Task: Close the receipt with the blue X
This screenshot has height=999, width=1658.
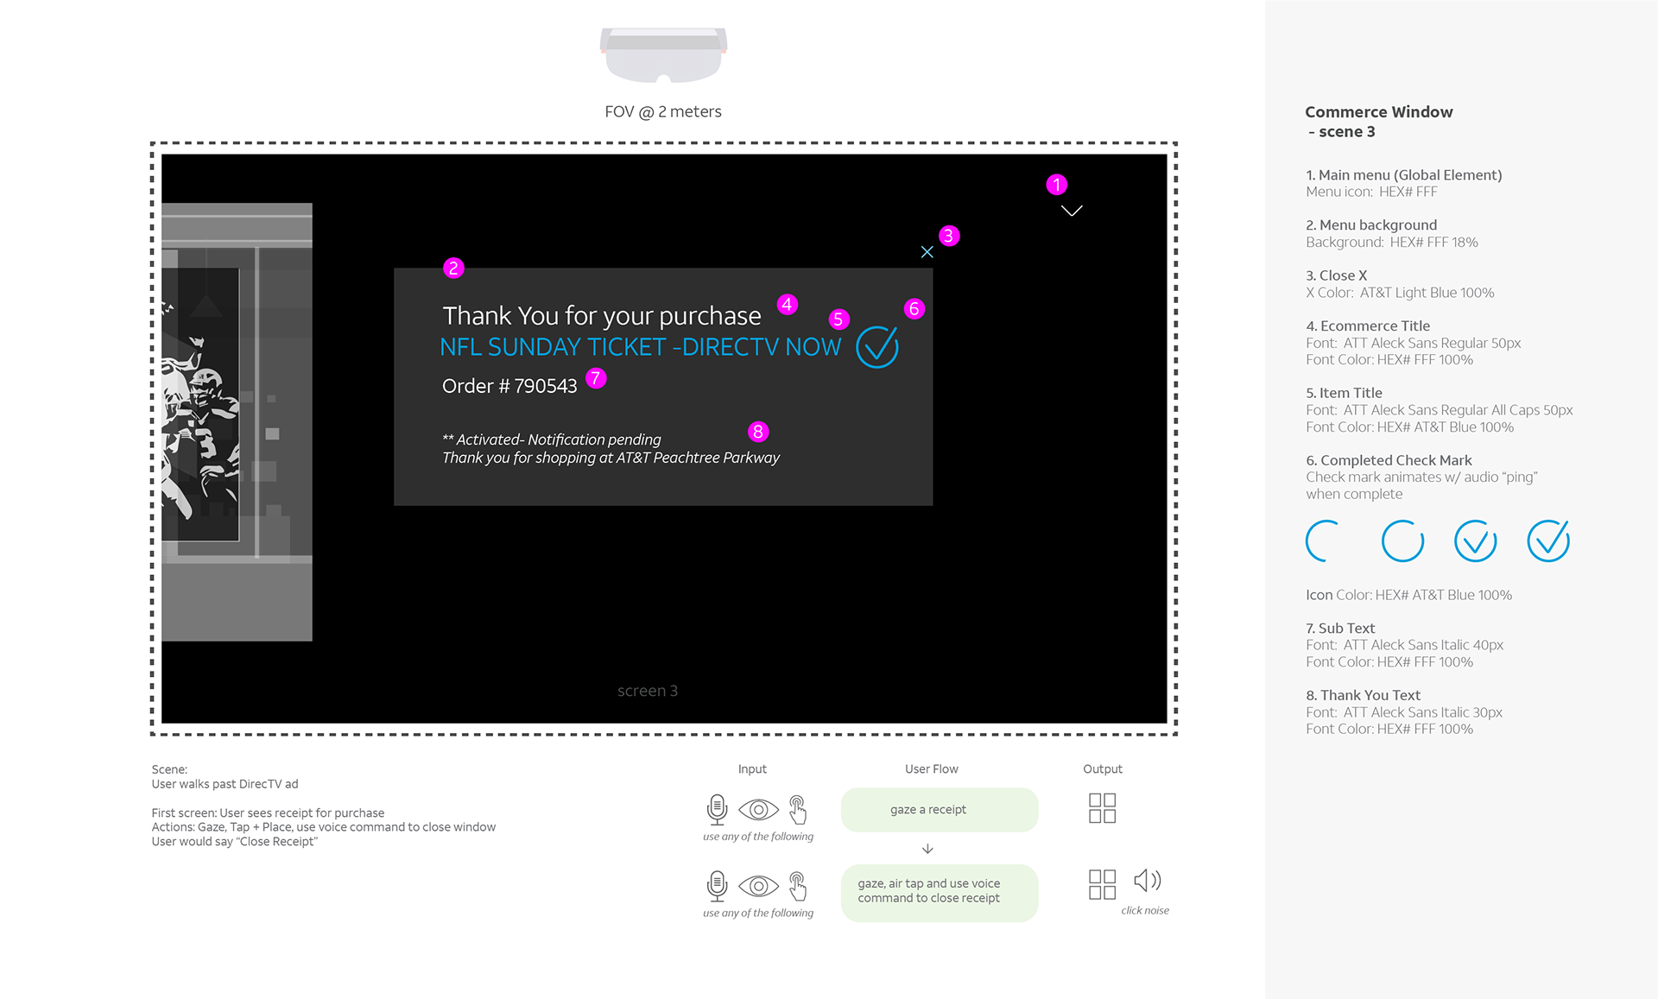Action: (927, 252)
